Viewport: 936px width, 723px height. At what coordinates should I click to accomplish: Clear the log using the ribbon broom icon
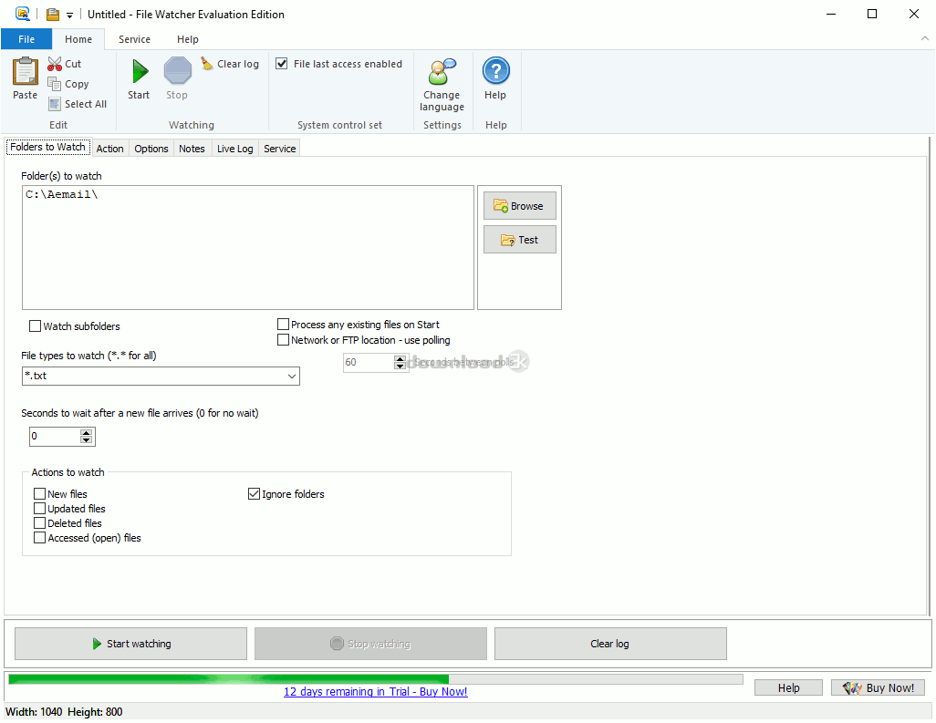[206, 63]
